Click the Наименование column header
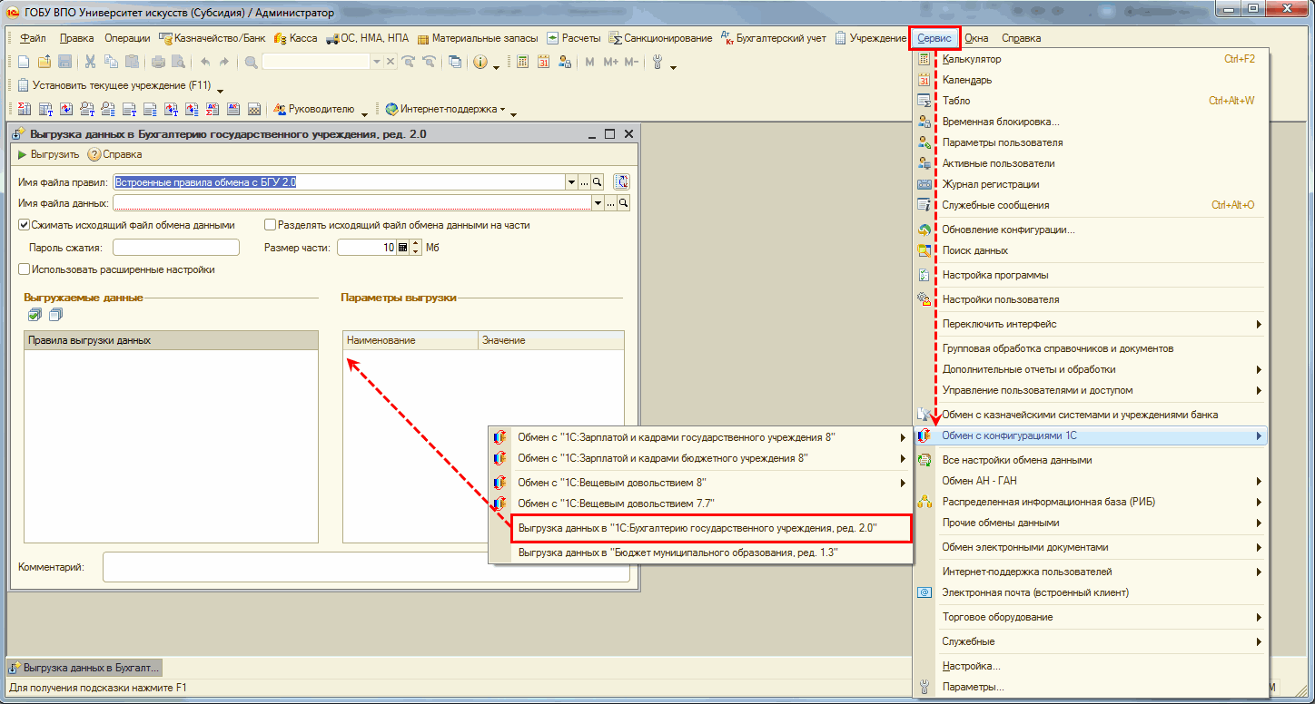1315x704 pixels. click(x=410, y=340)
